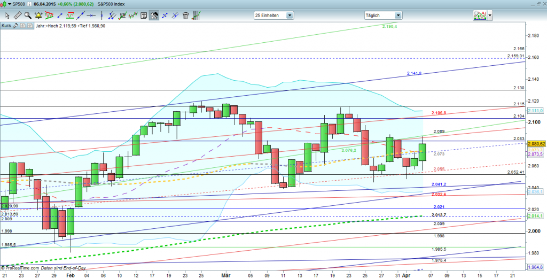The height and width of the screenshot is (278, 547).
Task: Select the red-green support resistance tool
Action: pyautogui.click(x=70, y=16)
